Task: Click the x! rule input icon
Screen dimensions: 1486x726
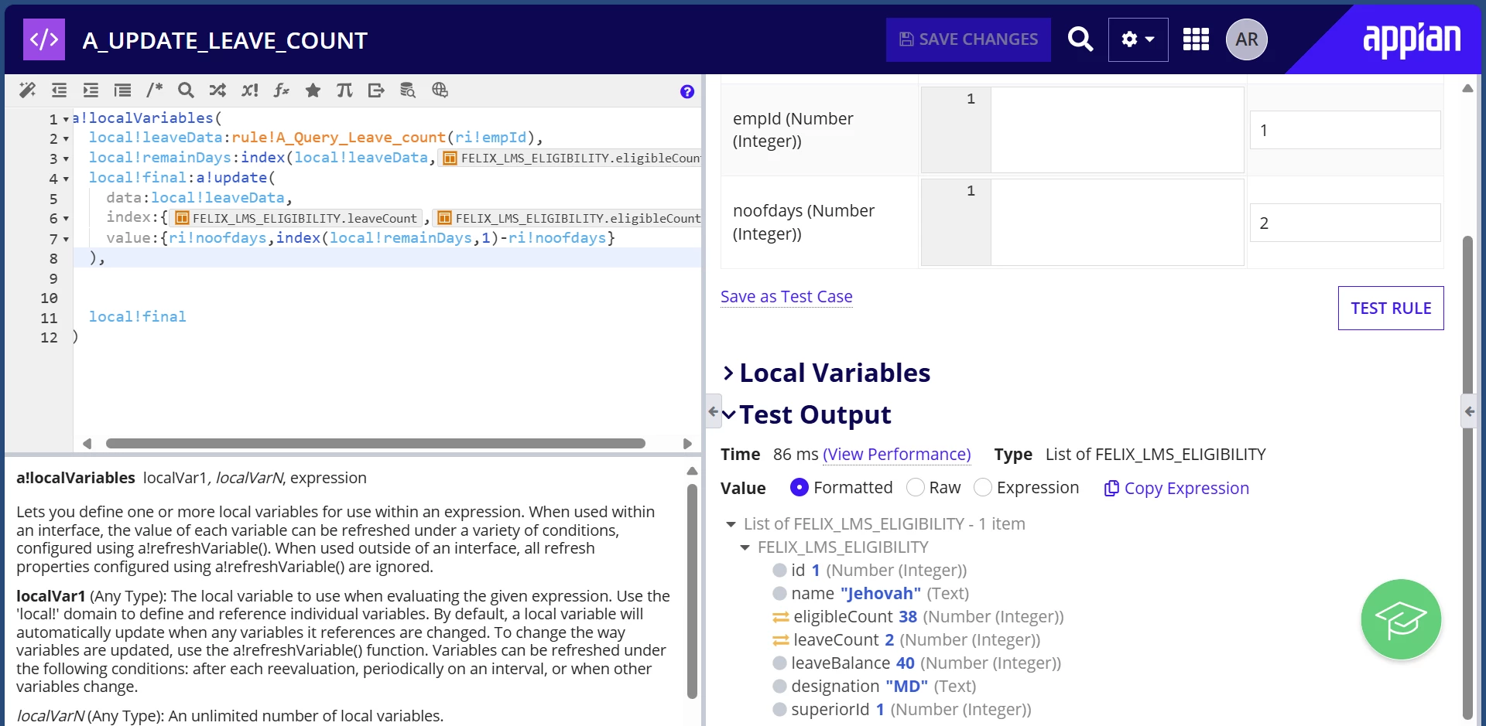Action: click(x=249, y=90)
